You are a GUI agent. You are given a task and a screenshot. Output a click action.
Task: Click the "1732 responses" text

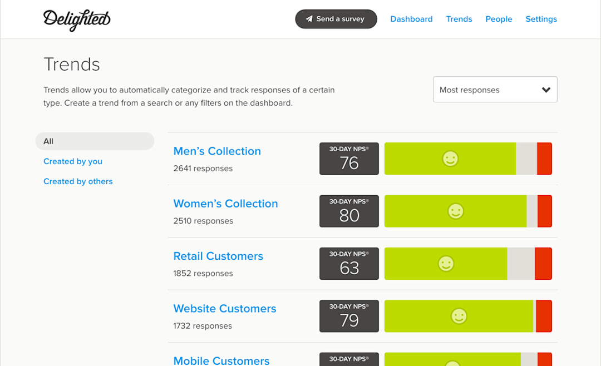(203, 326)
